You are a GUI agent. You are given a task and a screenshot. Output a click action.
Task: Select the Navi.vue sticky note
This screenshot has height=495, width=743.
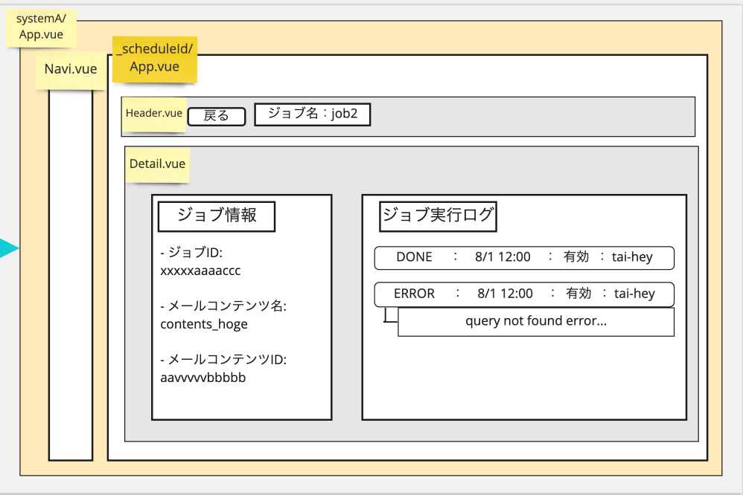click(x=71, y=70)
